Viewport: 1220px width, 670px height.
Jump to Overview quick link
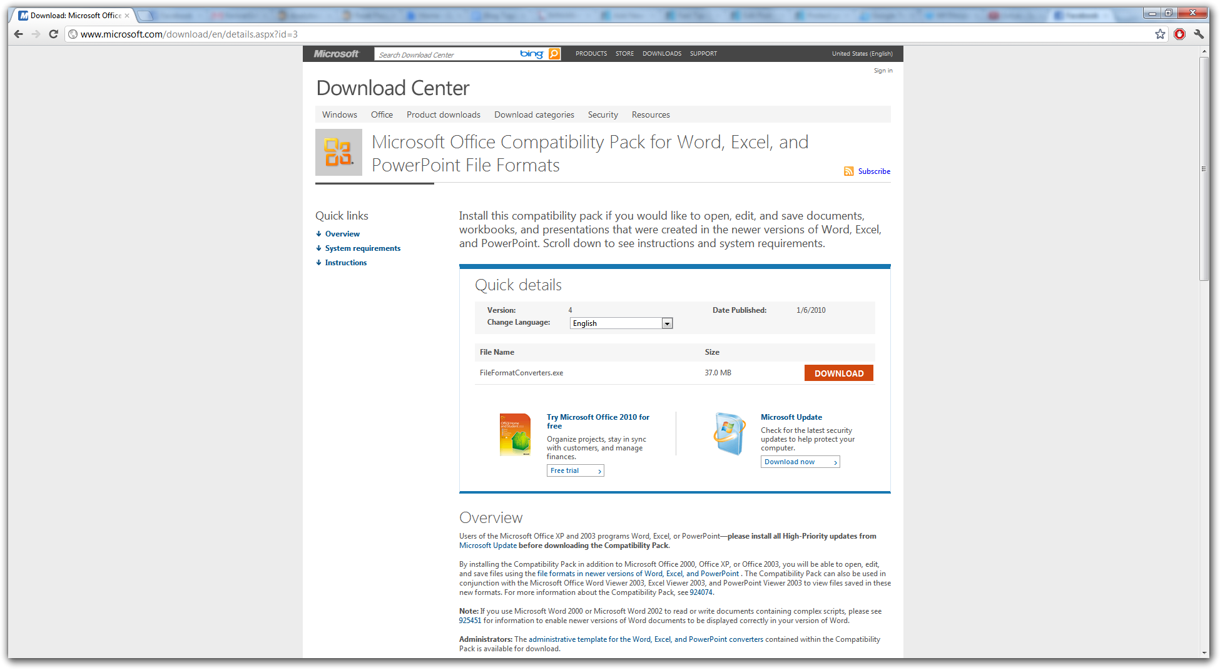click(342, 234)
